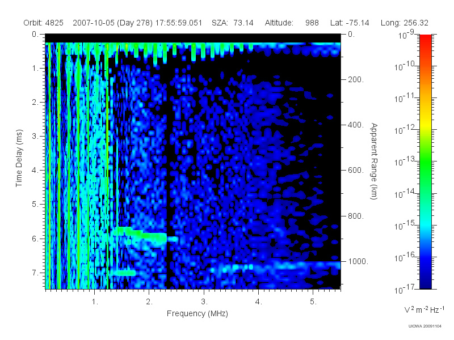Click the 800. label on Apparent Range axis

pos(356,216)
